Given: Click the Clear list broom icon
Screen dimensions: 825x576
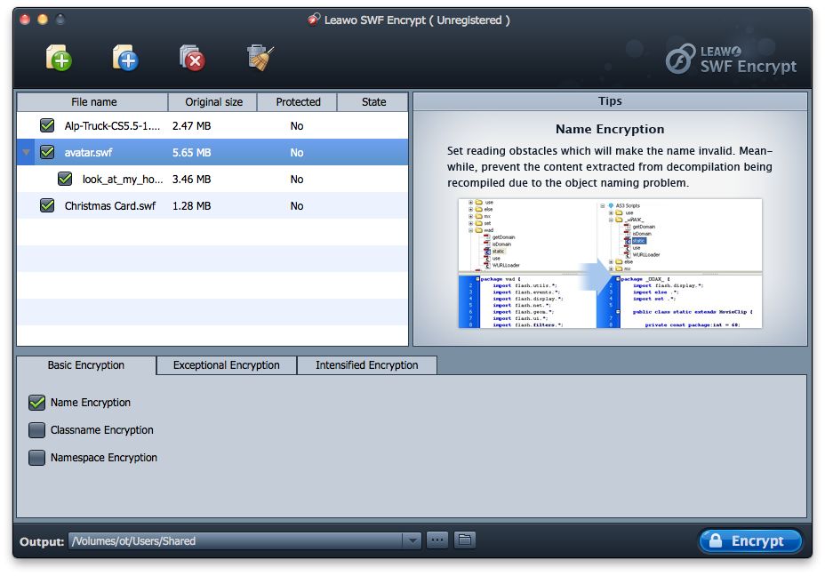Looking at the screenshot, I should [260, 57].
